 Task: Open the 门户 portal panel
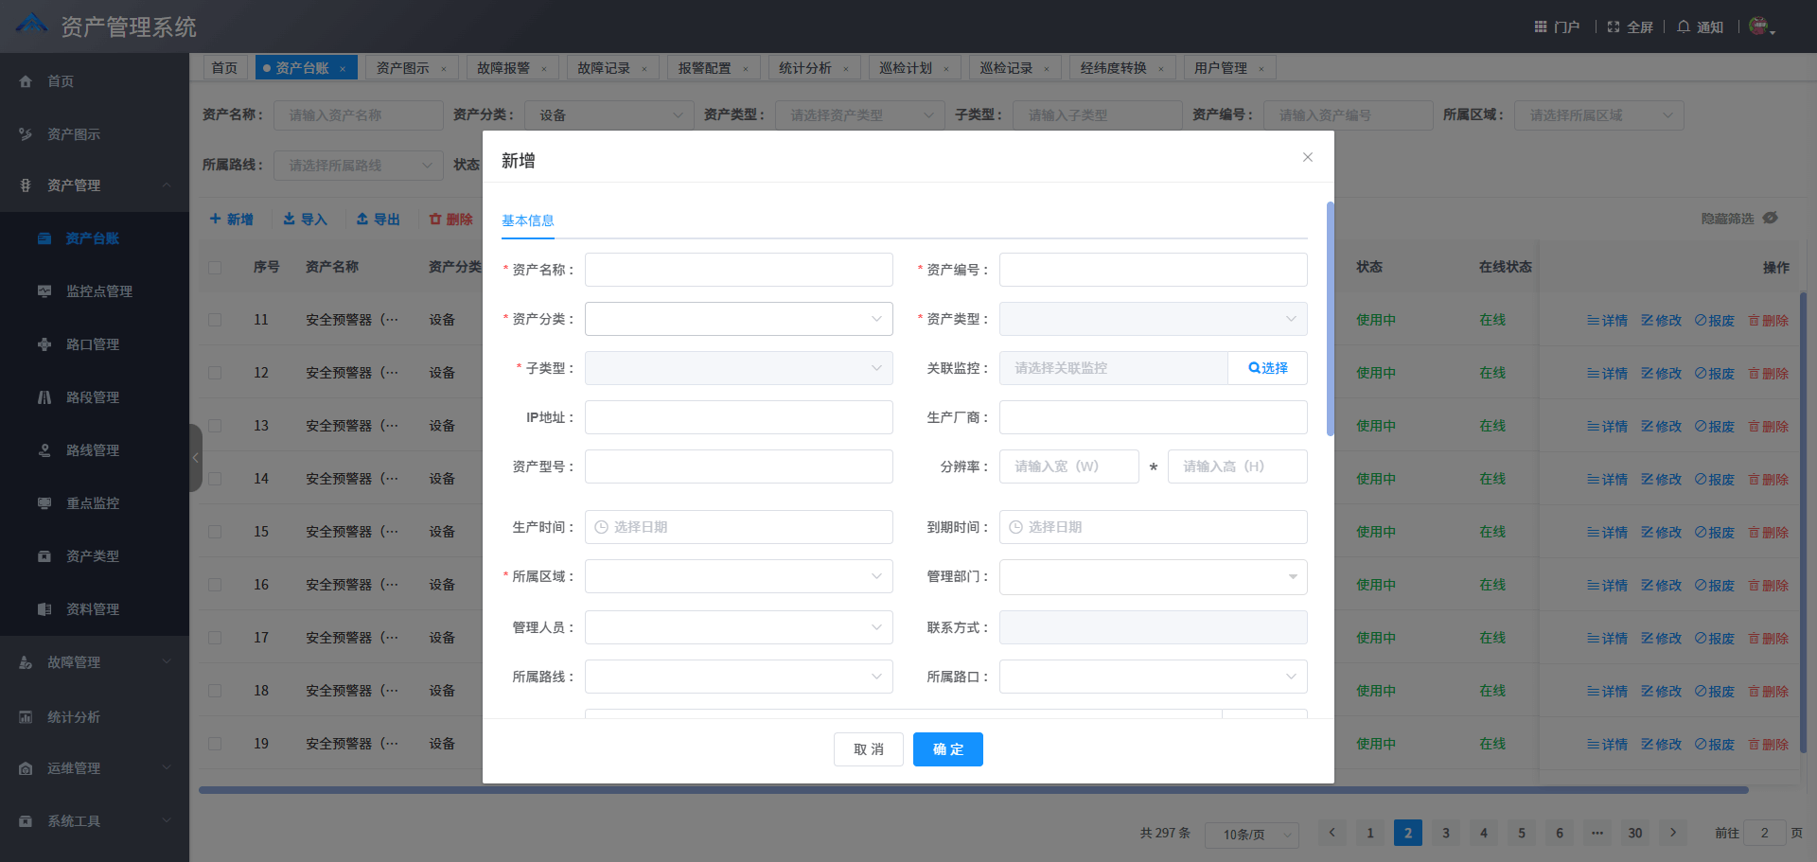(x=1557, y=26)
